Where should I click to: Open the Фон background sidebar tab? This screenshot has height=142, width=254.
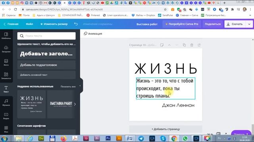click(6, 129)
